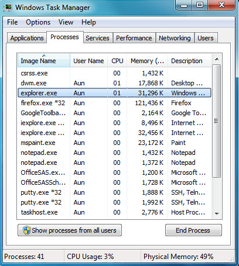Click the shield icon on Show processes button
This screenshot has height=266, width=239.
26,230
